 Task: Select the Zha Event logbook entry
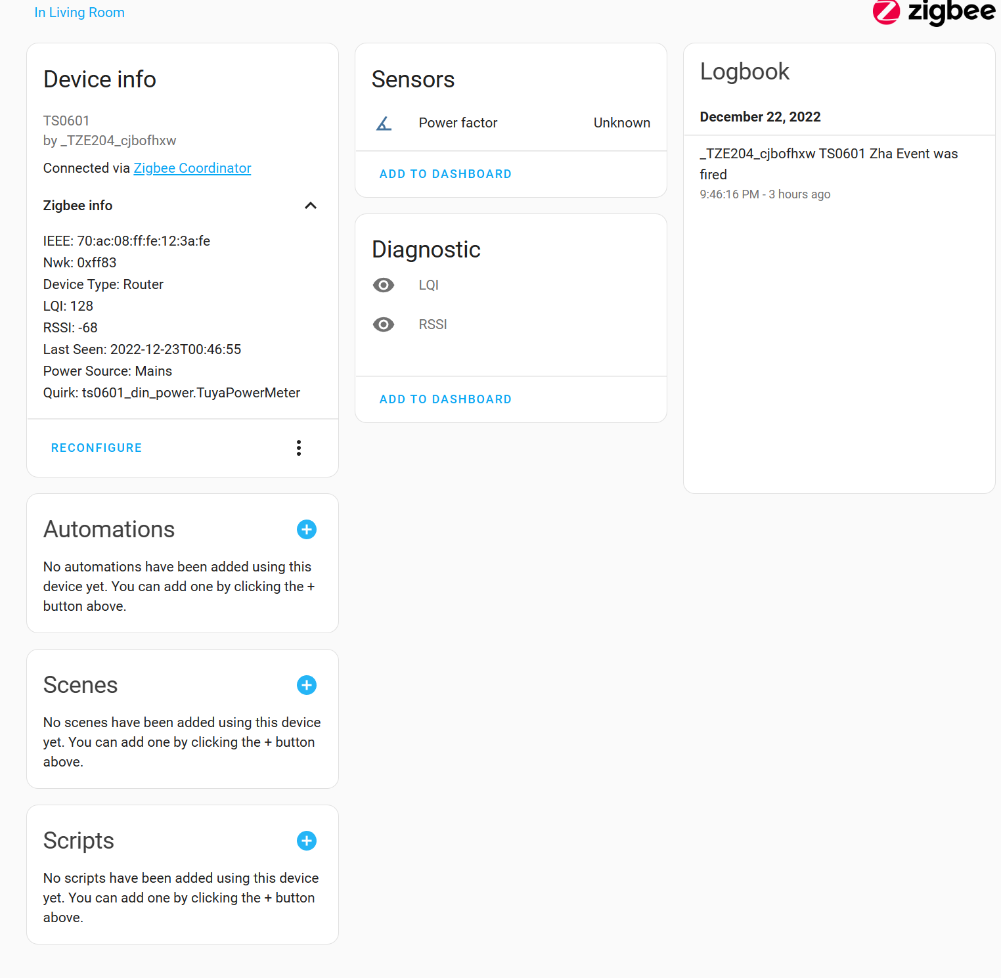tap(829, 164)
